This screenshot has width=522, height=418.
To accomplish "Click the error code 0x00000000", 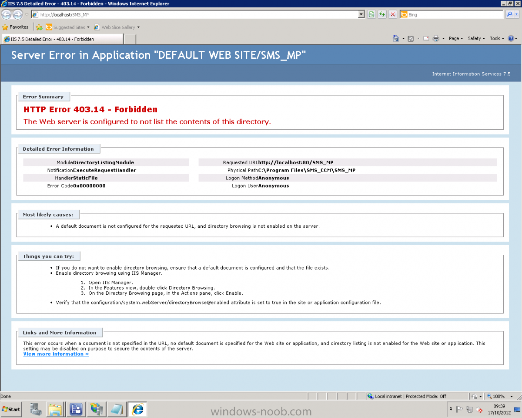I will point(89,186).
